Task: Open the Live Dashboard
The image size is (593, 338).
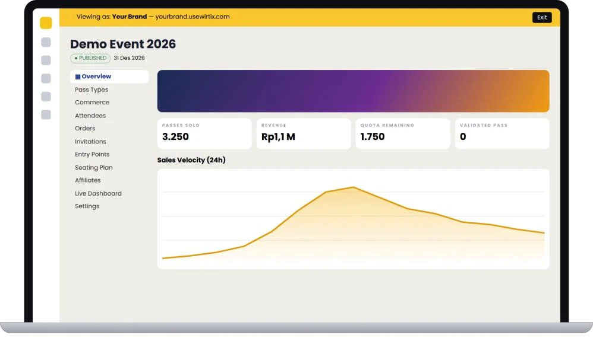Action: [x=98, y=193]
